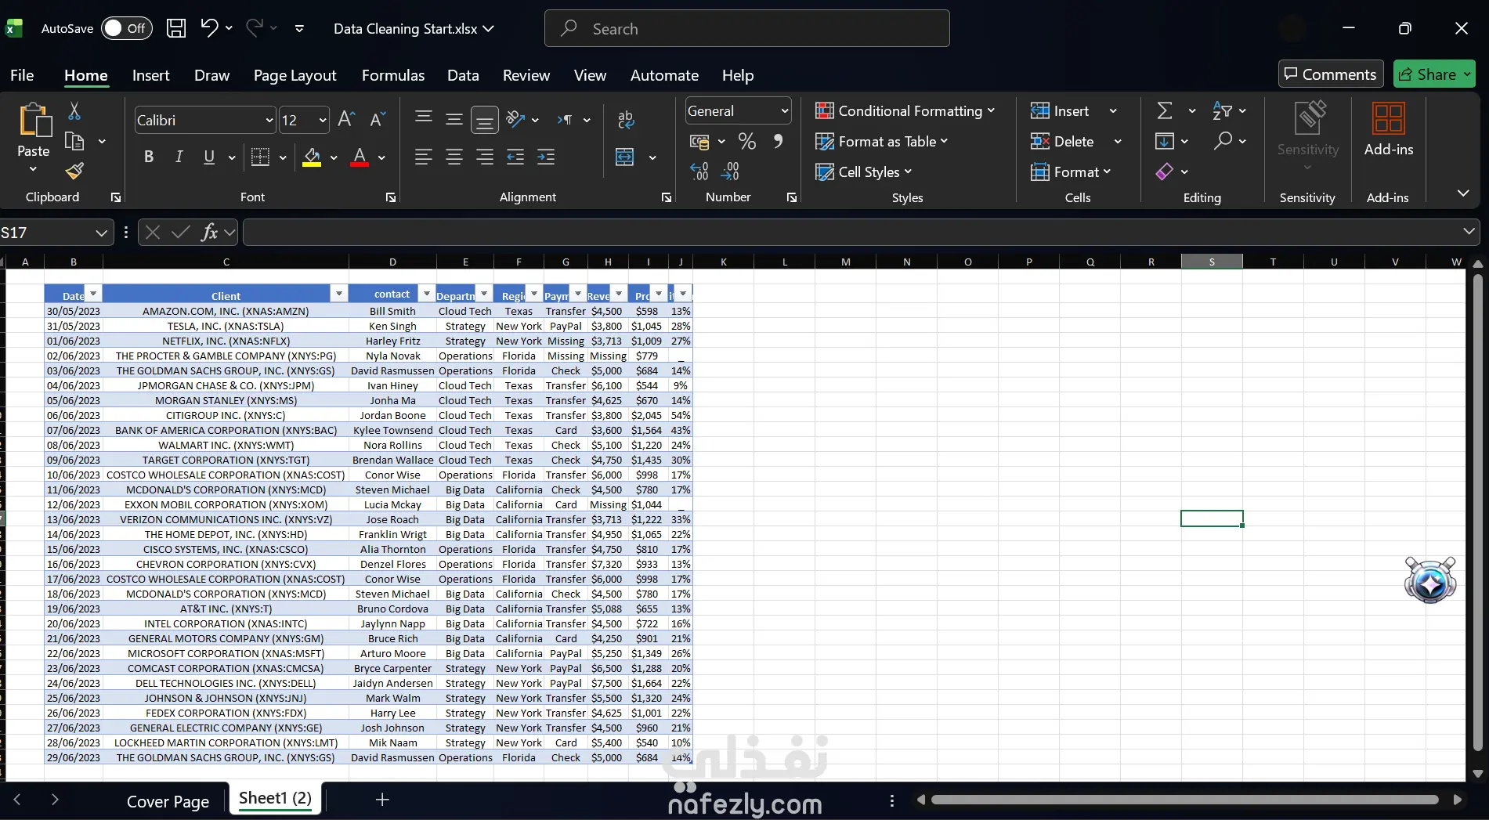The height and width of the screenshot is (820, 1489).
Task: Click the Search box in title bar
Action: [746, 28]
